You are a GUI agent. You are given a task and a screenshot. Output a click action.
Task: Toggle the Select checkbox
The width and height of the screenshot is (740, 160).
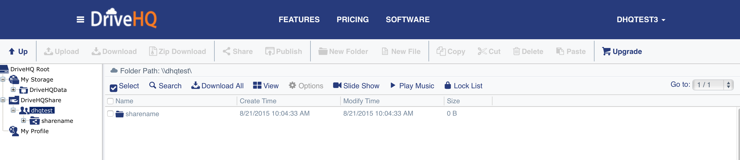point(113,87)
